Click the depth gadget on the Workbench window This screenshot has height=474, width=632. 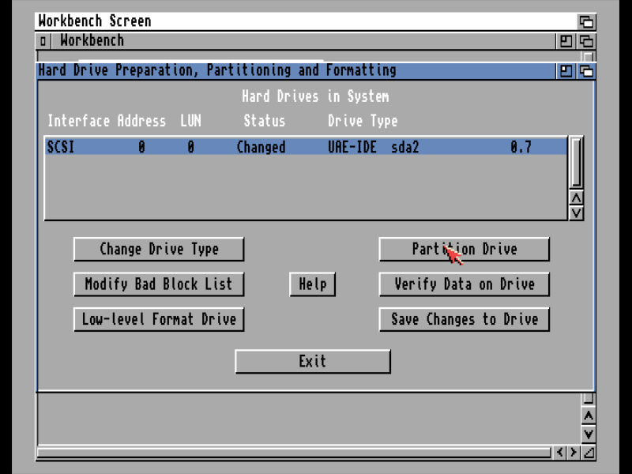(x=585, y=40)
